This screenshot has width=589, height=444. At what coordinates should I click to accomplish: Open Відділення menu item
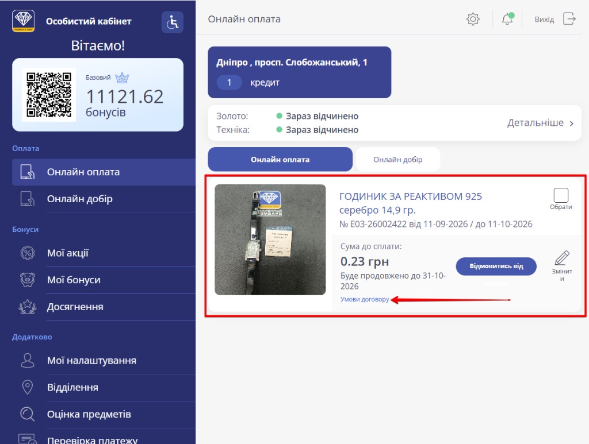(x=104, y=387)
